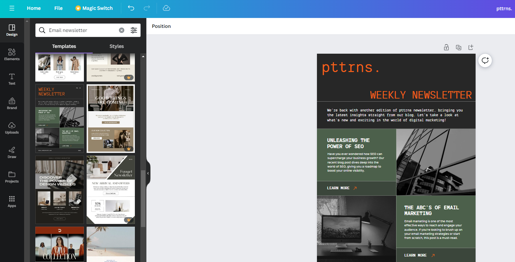Image resolution: width=515 pixels, height=262 pixels.
Task: Select the Draw tool in sidebar
Action: [x=12, y=153]
